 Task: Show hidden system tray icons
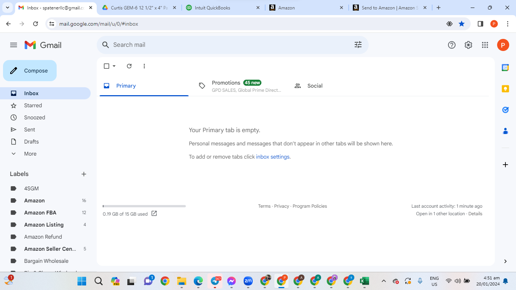pos(384,281)
